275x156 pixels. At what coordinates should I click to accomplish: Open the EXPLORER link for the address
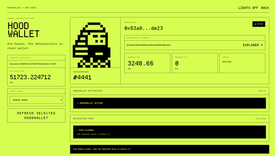pyautogui.click(x=253, y=45)
